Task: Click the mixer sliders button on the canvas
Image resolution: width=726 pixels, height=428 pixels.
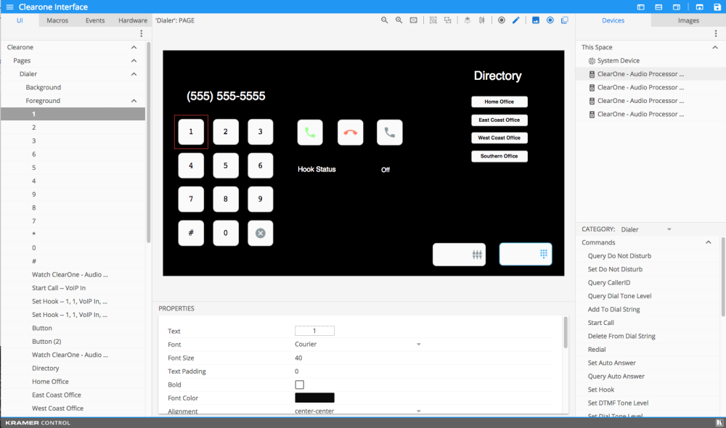Action: pos(460,255)
